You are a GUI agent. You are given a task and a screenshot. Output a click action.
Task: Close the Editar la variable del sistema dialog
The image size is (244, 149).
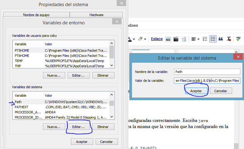tap(238, 57)
